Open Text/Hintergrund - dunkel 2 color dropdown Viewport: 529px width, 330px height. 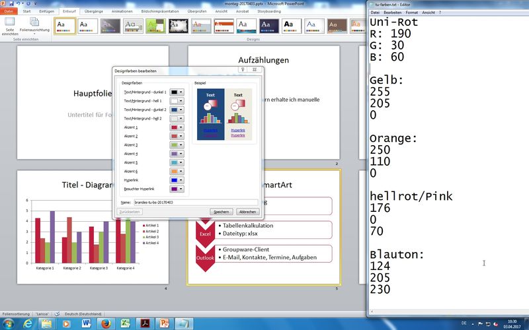177,110
